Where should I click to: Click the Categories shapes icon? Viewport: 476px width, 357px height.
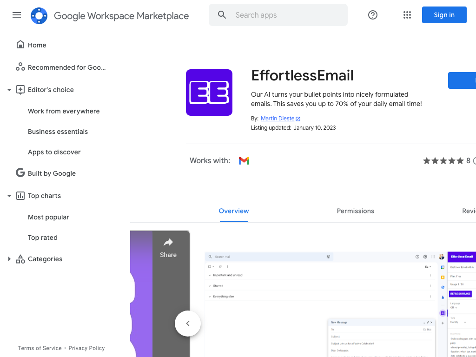[x=20, y=259]
